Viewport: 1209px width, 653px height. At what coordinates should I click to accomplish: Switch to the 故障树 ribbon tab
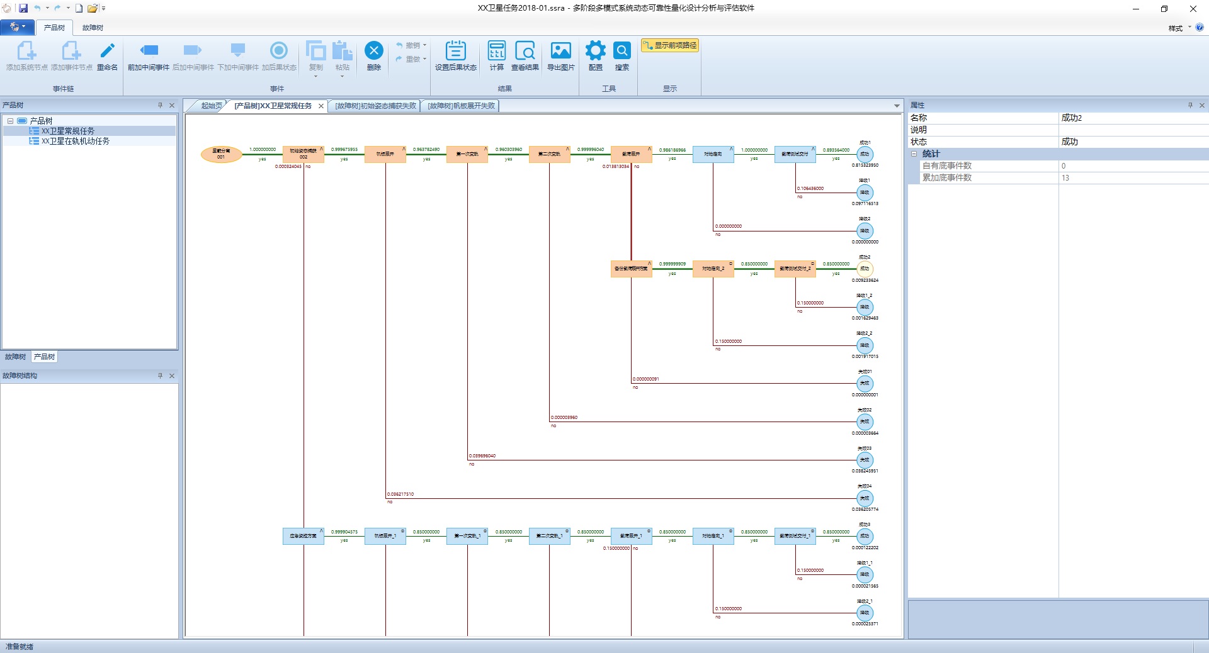click(x=93, y=28)
